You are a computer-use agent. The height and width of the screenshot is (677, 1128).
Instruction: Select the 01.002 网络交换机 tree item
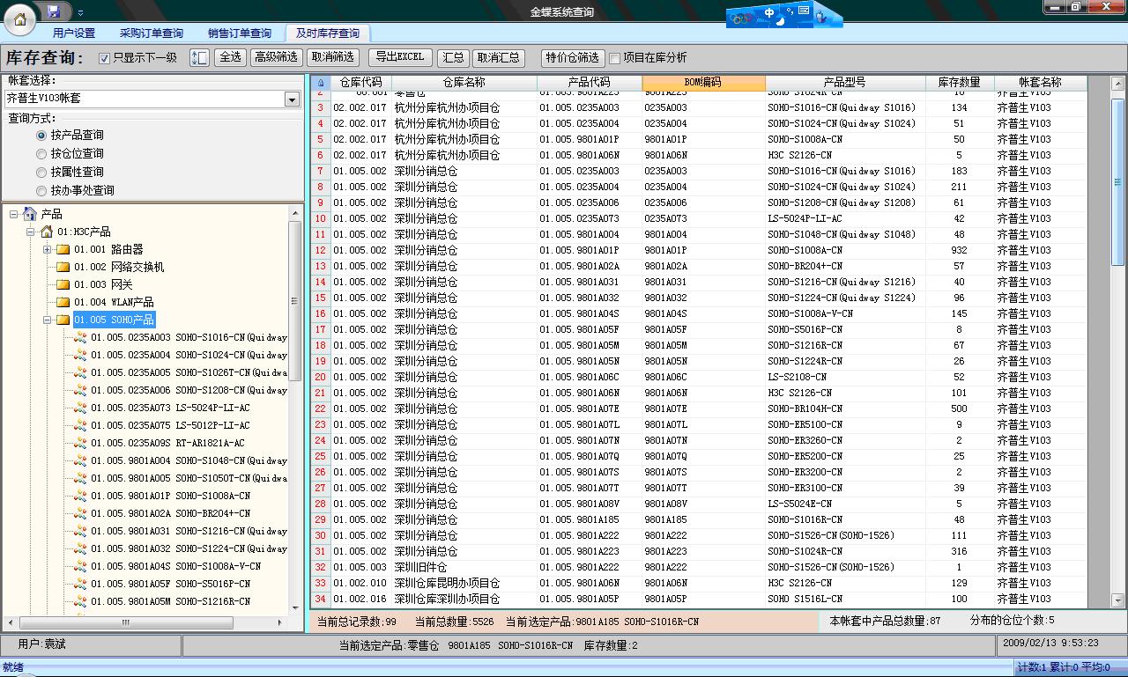tap(119, 267)
